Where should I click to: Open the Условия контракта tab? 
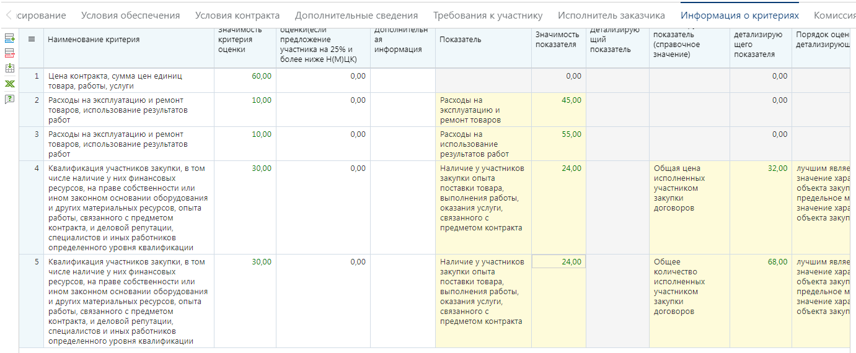tap(237, 15)
